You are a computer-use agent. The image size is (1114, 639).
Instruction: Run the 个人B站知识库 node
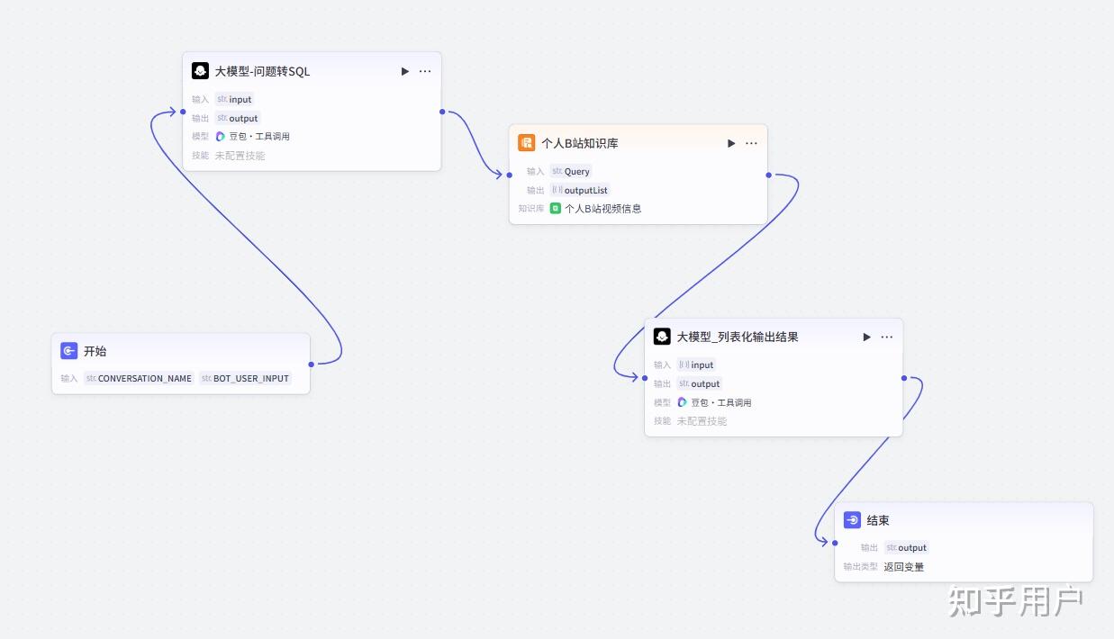click(x=731, y=143)
